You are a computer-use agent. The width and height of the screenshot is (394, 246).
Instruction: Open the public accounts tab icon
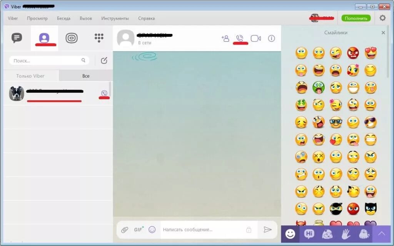tap(72, 38)
